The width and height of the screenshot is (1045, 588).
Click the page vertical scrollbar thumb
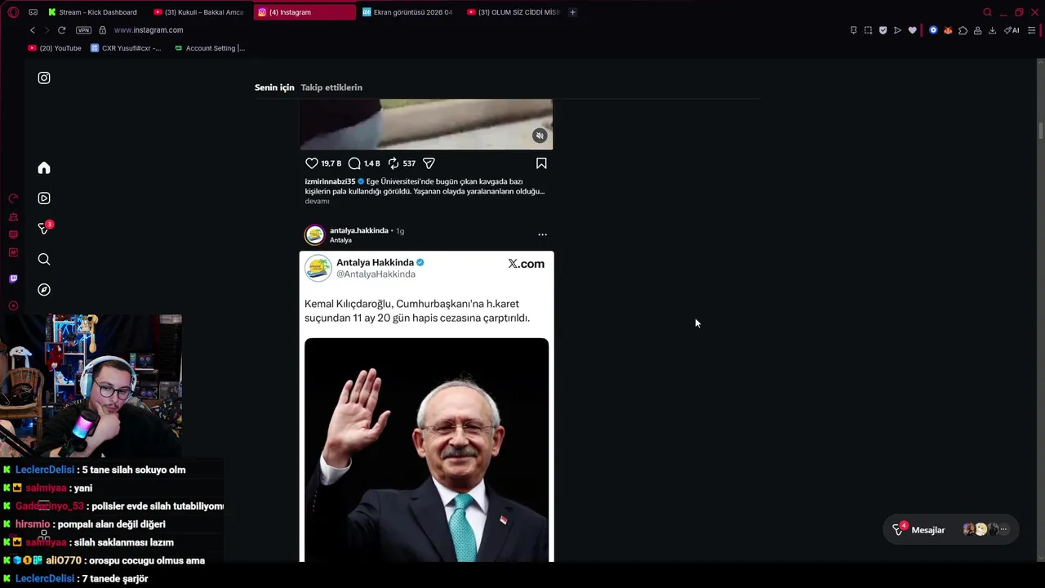point(1041,131)
